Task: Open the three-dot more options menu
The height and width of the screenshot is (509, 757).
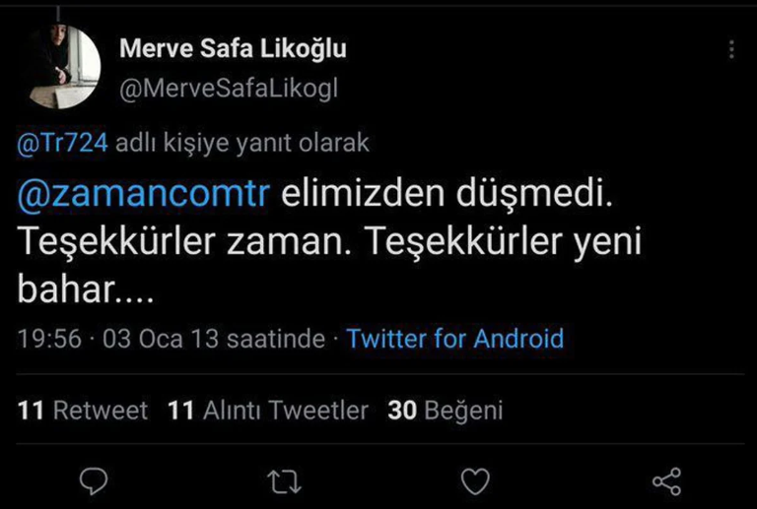Action: [730, 49]
